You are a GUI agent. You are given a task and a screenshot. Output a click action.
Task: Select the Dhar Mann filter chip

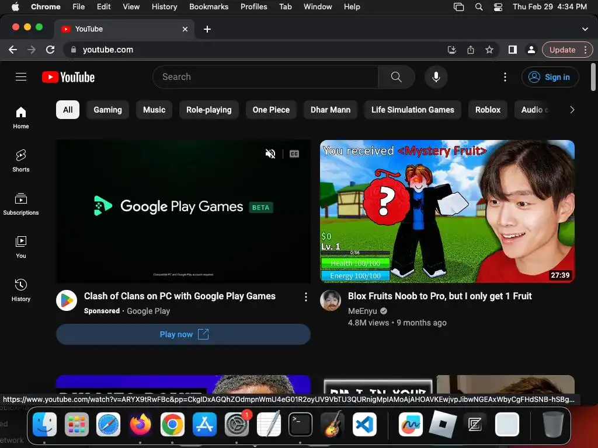(331, 110)
